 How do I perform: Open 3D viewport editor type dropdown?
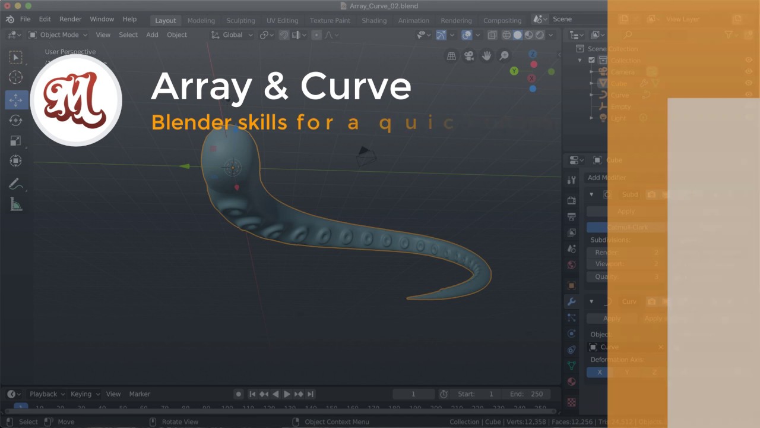15,35
